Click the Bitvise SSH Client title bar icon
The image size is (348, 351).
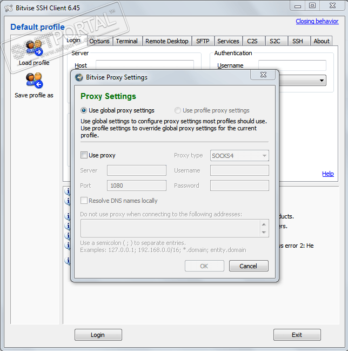click(9, 8)
